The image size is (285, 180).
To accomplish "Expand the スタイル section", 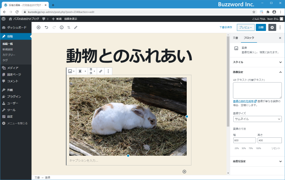I will tap(257, 62).
